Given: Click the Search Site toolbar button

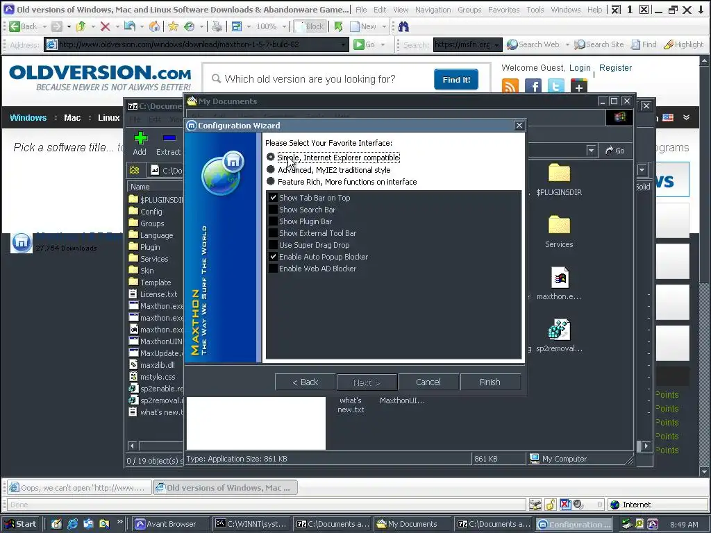Looking at the screenshot, I should click(x=599, y=44).
